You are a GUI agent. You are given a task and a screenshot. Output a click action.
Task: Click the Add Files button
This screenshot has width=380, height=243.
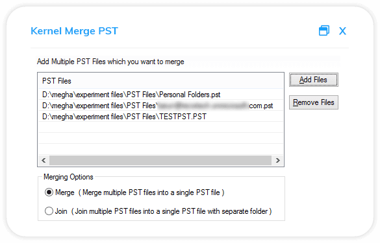[x=313, y=80]
